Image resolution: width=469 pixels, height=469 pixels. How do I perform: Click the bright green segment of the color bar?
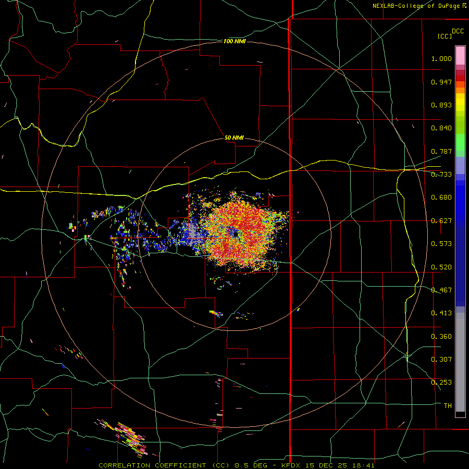coord(460,142)
